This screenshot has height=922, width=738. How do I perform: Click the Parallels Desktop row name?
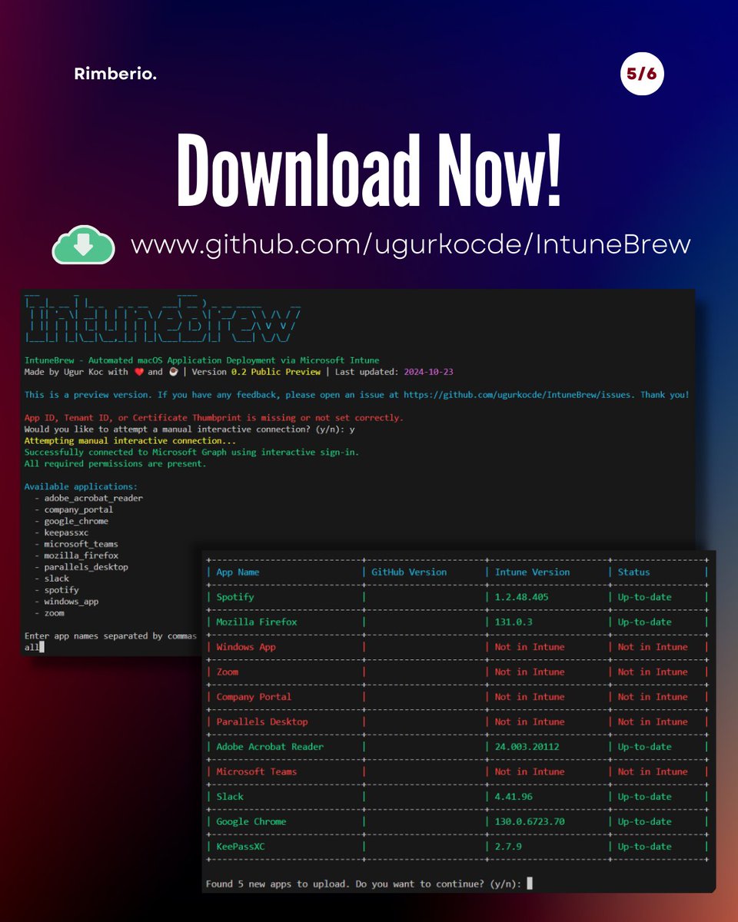(x=262, y=721)
